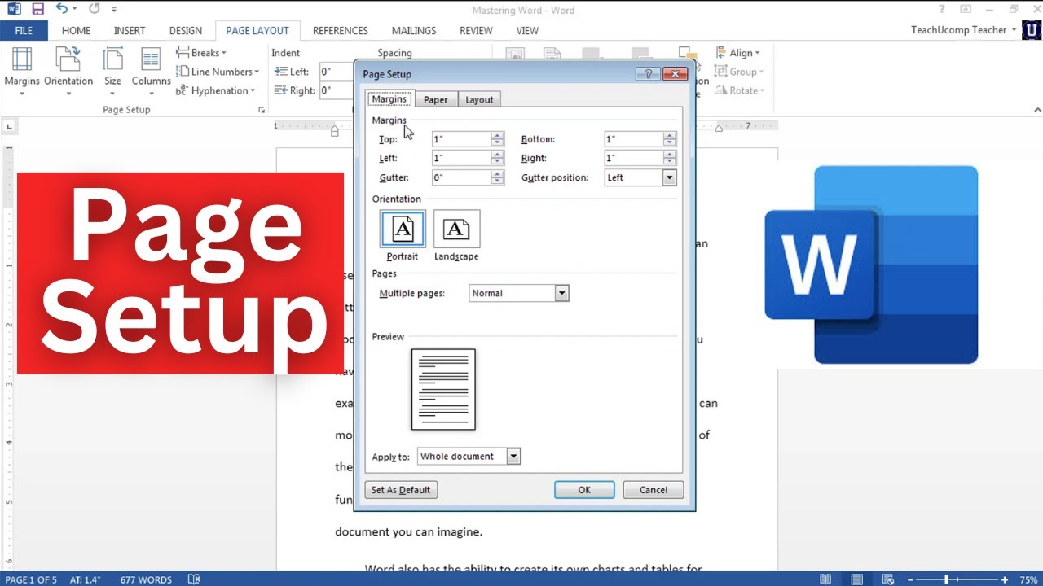Click the Bottom margin input field
Screen dimensions: 1043x586
pos(634,139)
